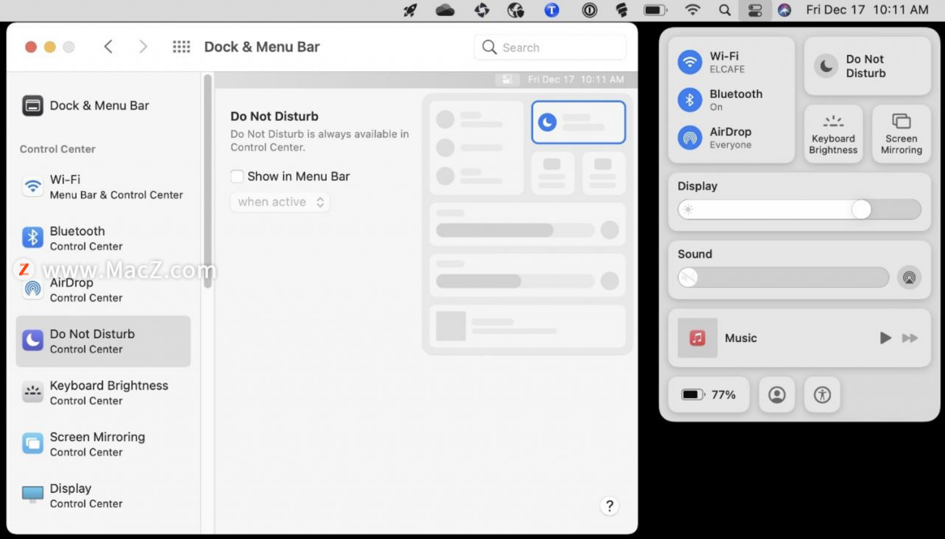Click the globe icon in menu bar
This screenshot has height=539, width=945.
[x=516, y=10]
